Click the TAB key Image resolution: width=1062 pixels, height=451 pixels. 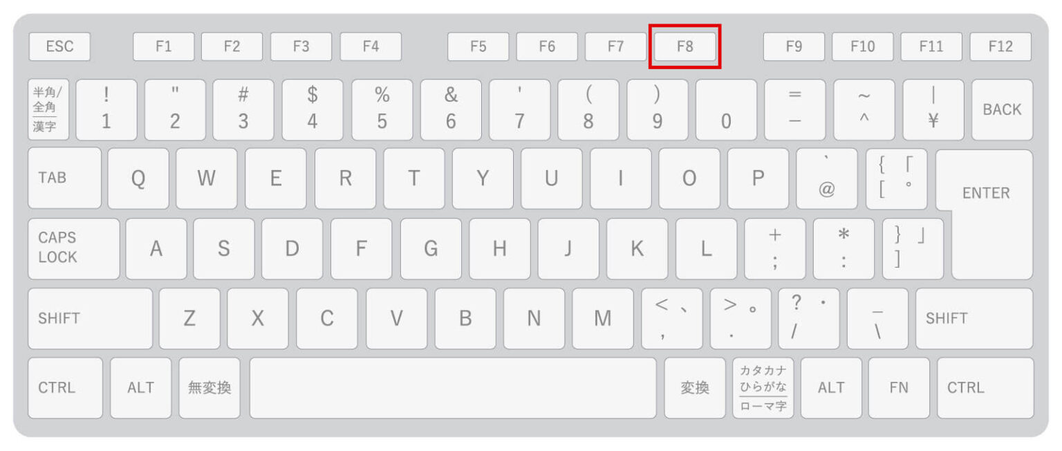click(64, 178)
